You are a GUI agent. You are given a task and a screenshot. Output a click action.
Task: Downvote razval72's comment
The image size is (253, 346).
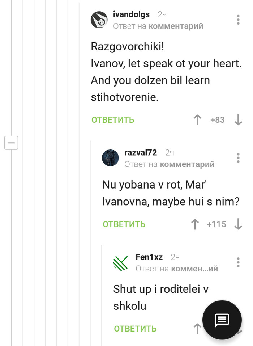tap(238, 224)
